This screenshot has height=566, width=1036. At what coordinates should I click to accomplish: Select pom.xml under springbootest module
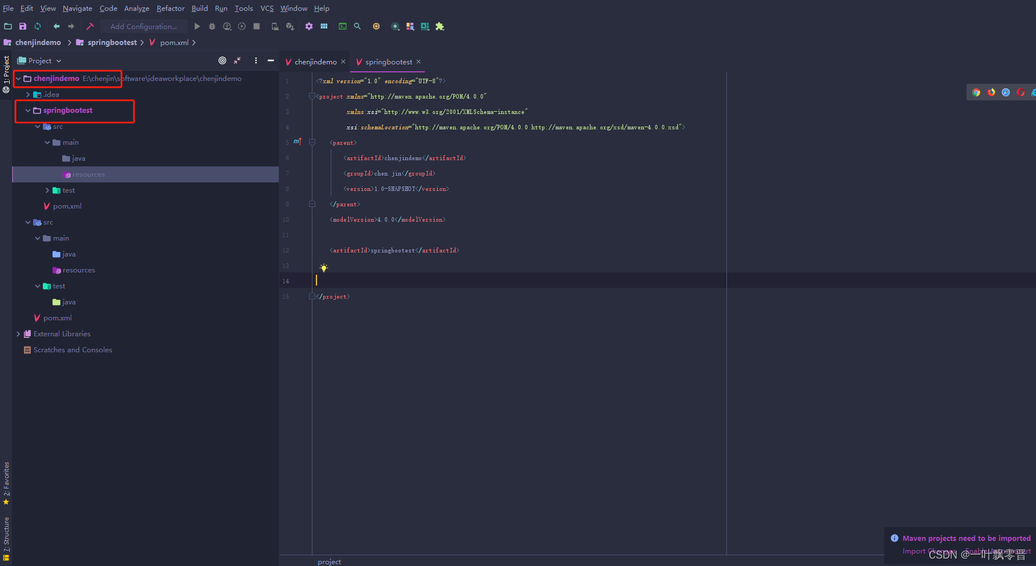point(67,206)
